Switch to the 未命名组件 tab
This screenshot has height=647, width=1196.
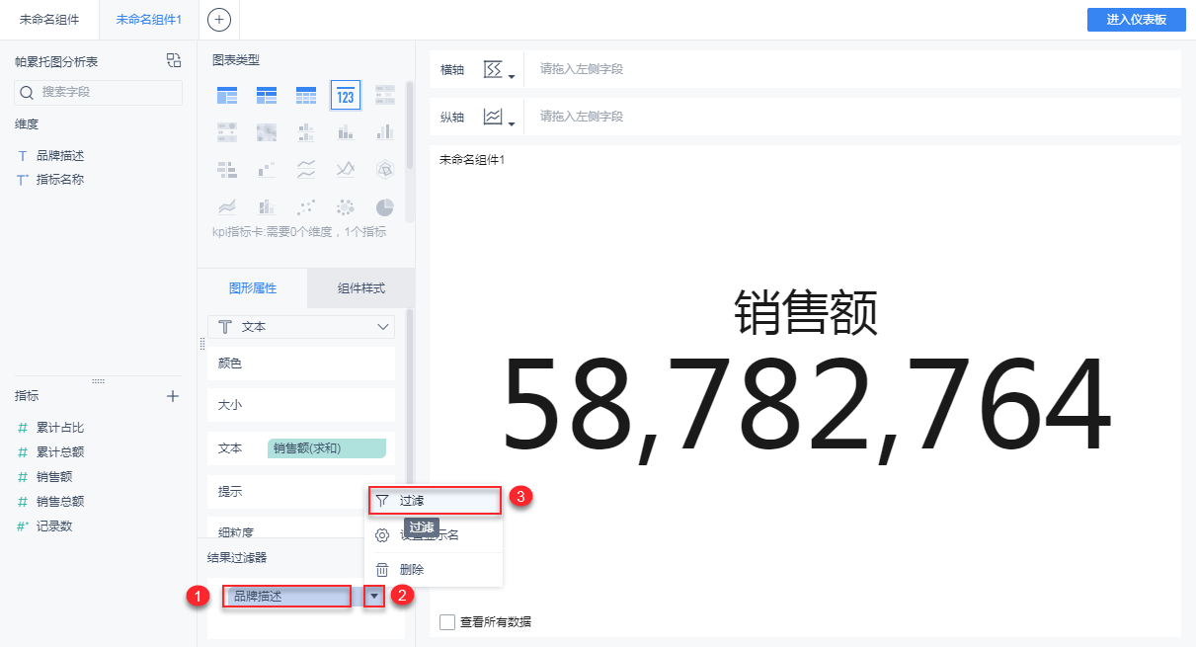point(49,20)
